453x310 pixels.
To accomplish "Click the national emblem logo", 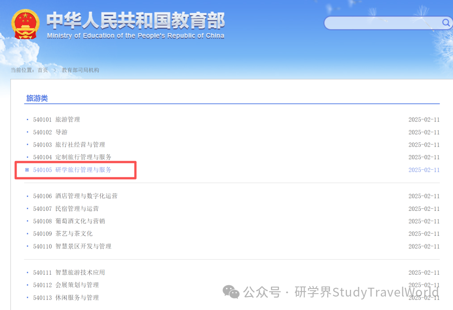I will [26, 24].
